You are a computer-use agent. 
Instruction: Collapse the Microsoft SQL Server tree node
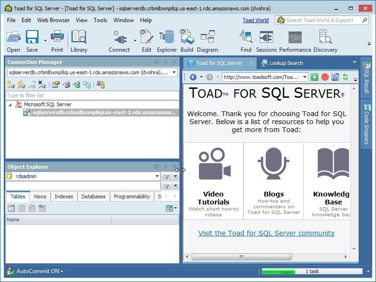click(10, 104)
